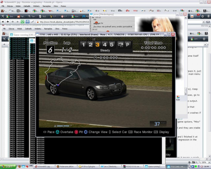
Task: Open the closed tabs trash icon
Action: pyautogui.click(x=208, y=16)
